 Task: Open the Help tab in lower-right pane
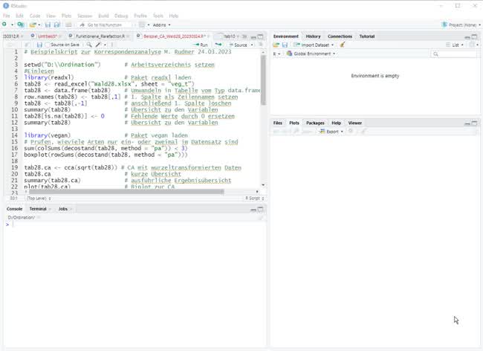(336, 123)
